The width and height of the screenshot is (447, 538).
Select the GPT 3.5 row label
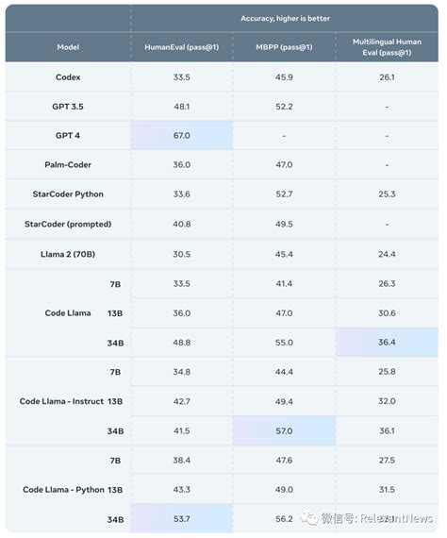(68, 107)
